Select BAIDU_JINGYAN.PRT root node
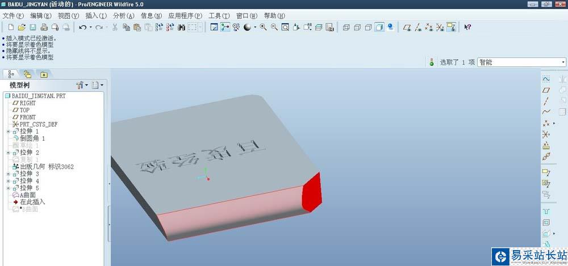The image size is (568, 266). click(35, 96)
